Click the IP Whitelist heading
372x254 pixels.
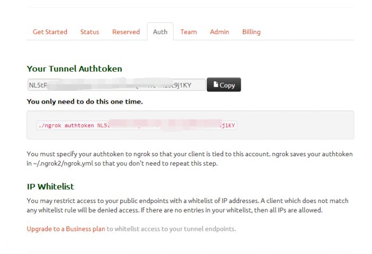point(50,187)
